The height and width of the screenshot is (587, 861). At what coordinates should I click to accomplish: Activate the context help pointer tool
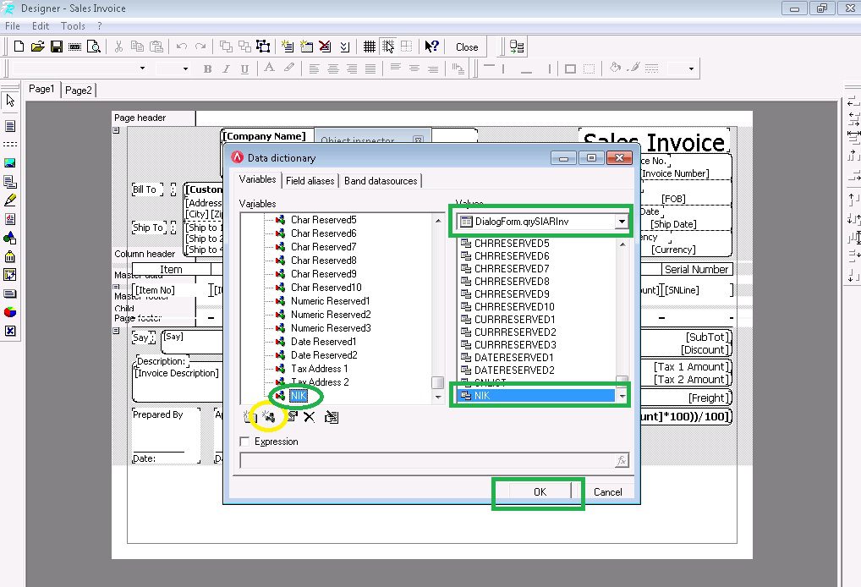[x=431, y=47]
